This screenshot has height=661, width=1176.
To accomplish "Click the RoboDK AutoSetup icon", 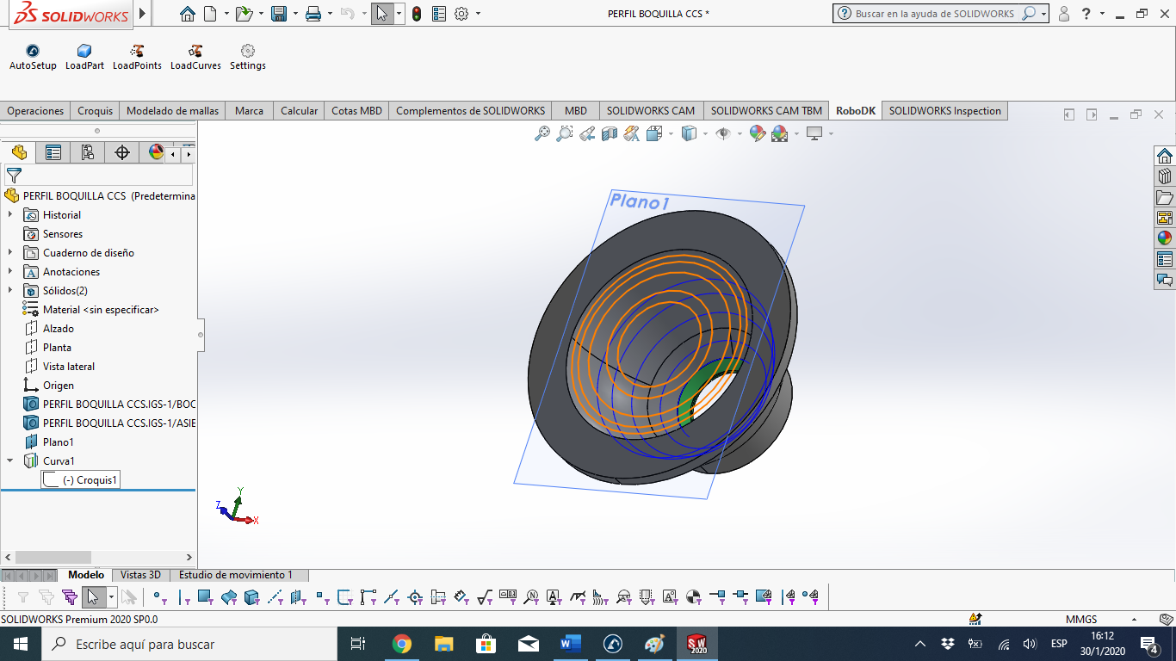I will [x=33, y=52].
